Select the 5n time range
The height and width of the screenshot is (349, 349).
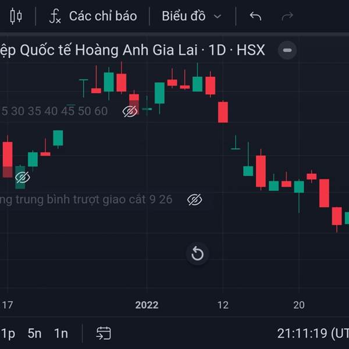coord(35,333)
